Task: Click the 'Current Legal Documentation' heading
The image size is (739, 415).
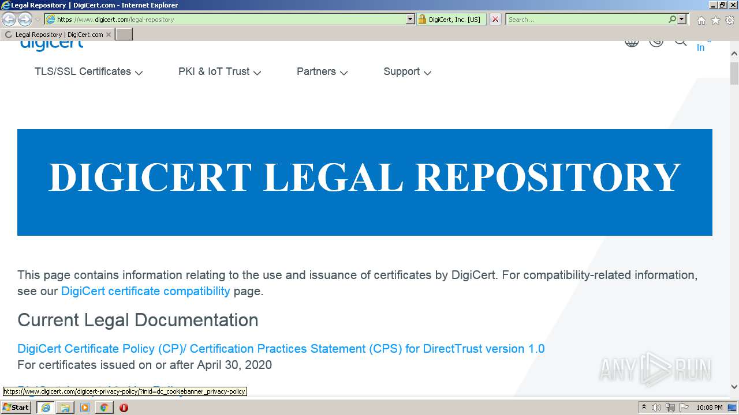Action: [138, 320]
